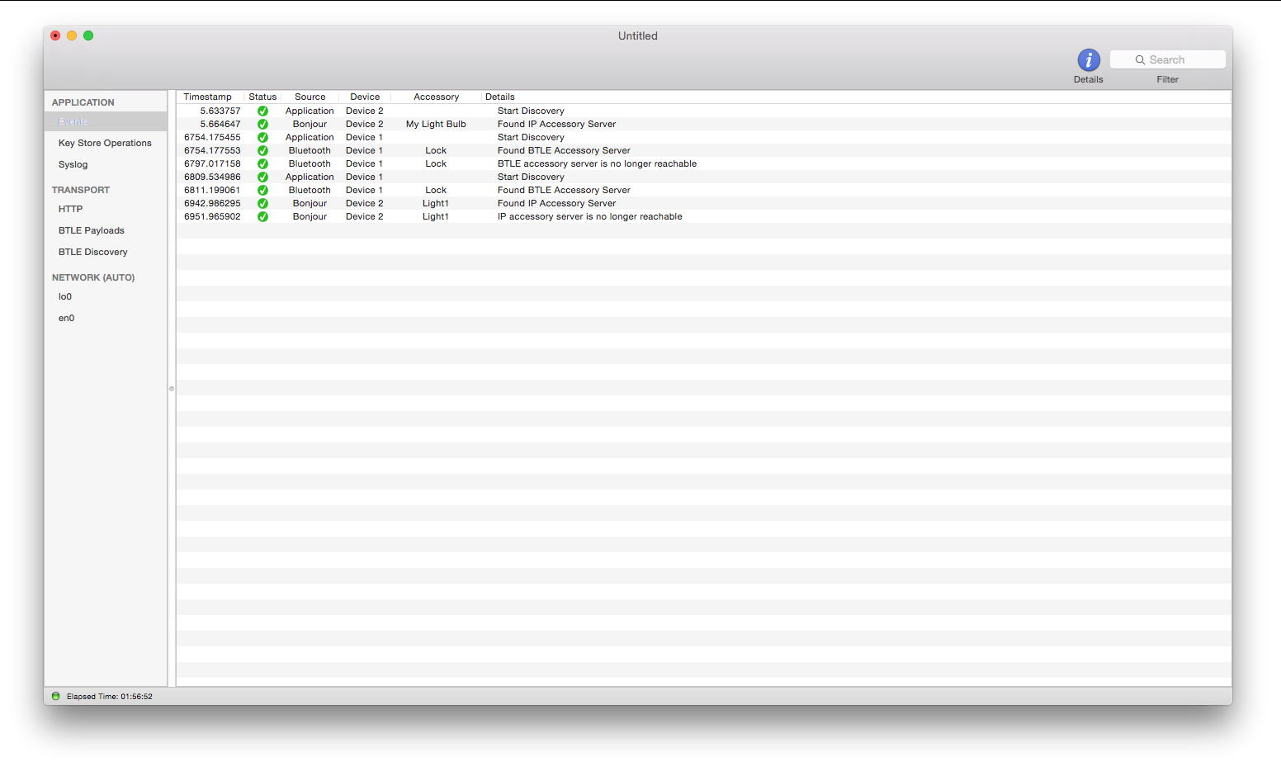Click 'Found IP Accessory Server' for My Light Bulb
Viewport: 1281px width, 771px height.
(556, 124)
